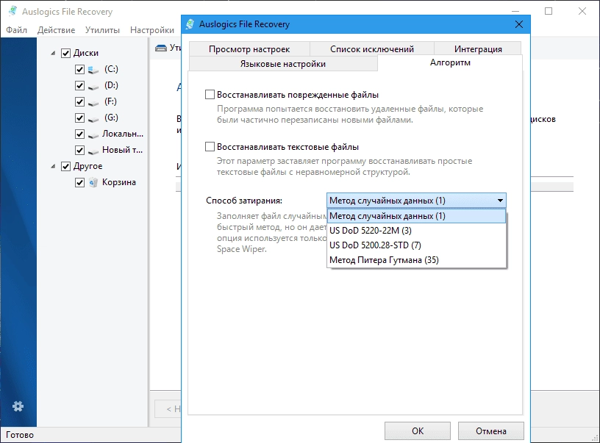Image resolution: width=600 pixels, height=443 pixels.
Task: Open the Файл menu
Action: pyautogui.click(x=16, y=30)
